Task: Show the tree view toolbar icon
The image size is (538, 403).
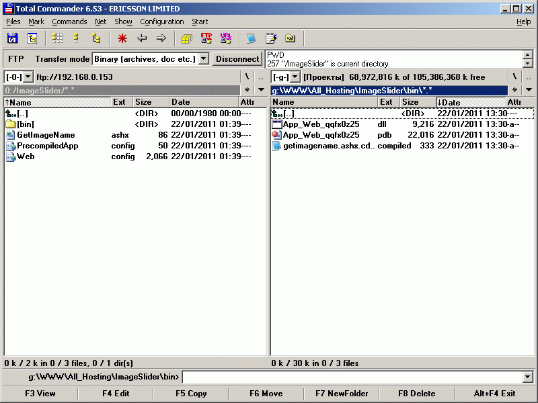Action: click(96, 38)
